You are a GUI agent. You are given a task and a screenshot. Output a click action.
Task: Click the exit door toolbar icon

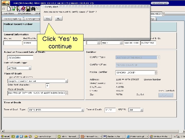(18, 9)
